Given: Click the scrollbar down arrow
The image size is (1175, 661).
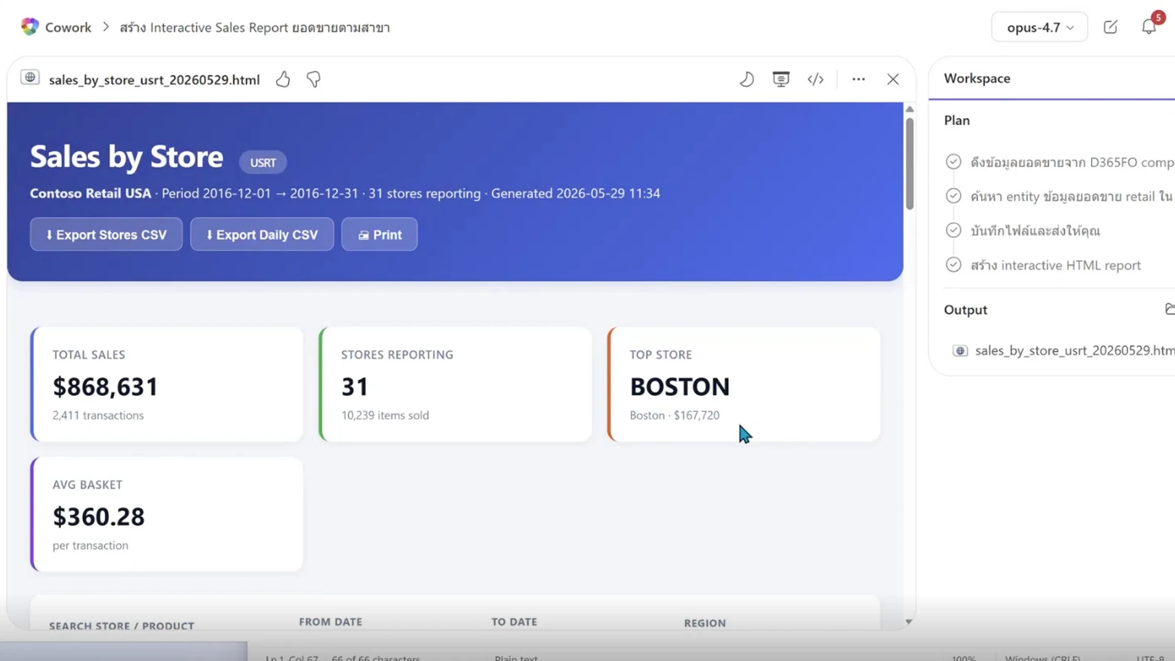Looking at the screenshot, I should tap(909, 621).
